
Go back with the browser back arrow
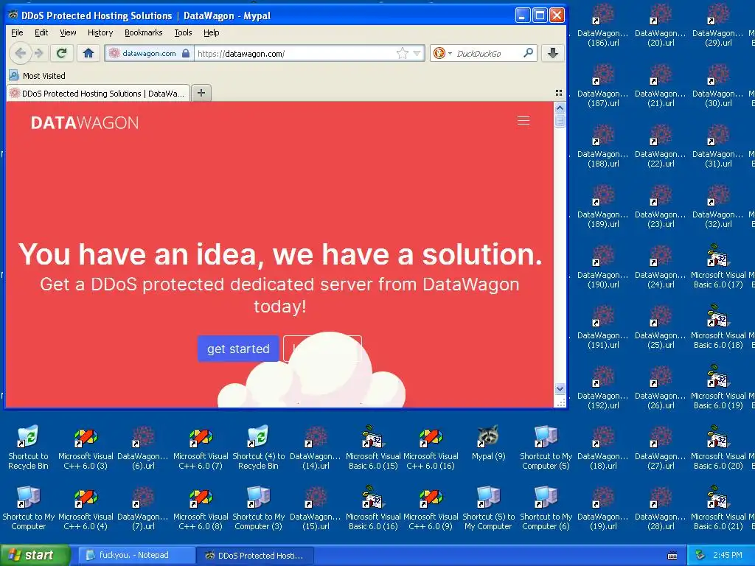[x=20, y=53]
